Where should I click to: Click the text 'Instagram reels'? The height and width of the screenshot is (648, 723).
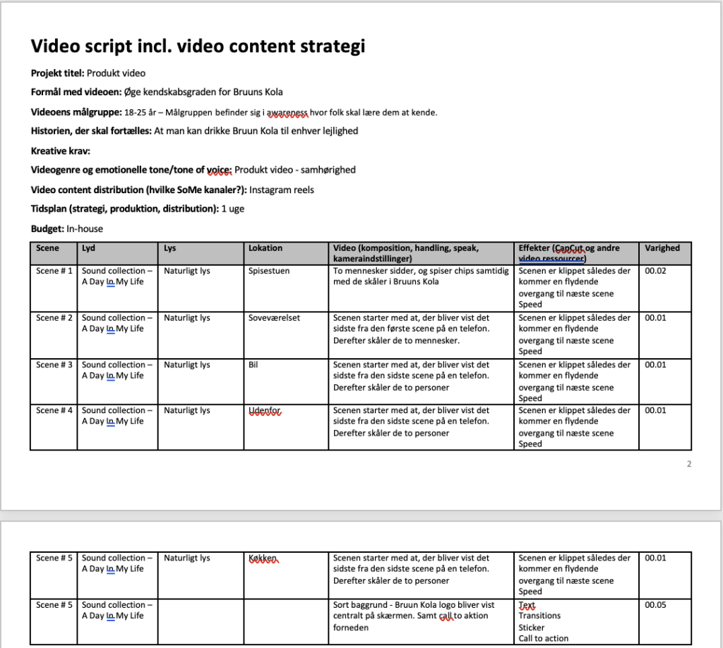coord(281,190)
